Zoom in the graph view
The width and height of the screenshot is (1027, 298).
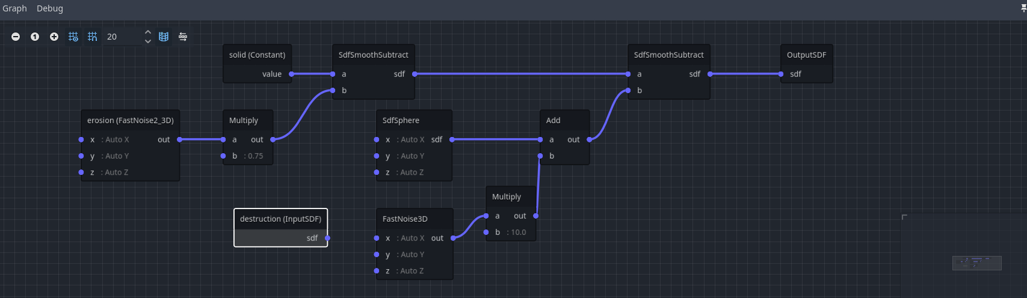[x=54, y=37]
